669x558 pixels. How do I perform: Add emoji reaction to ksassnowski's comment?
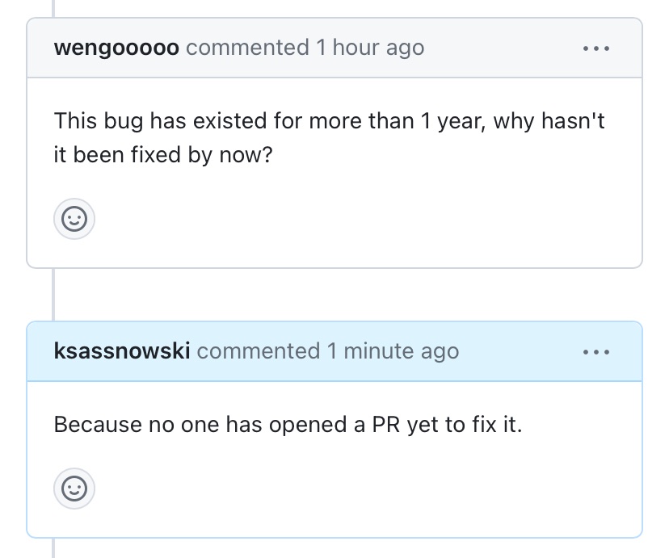74,488
